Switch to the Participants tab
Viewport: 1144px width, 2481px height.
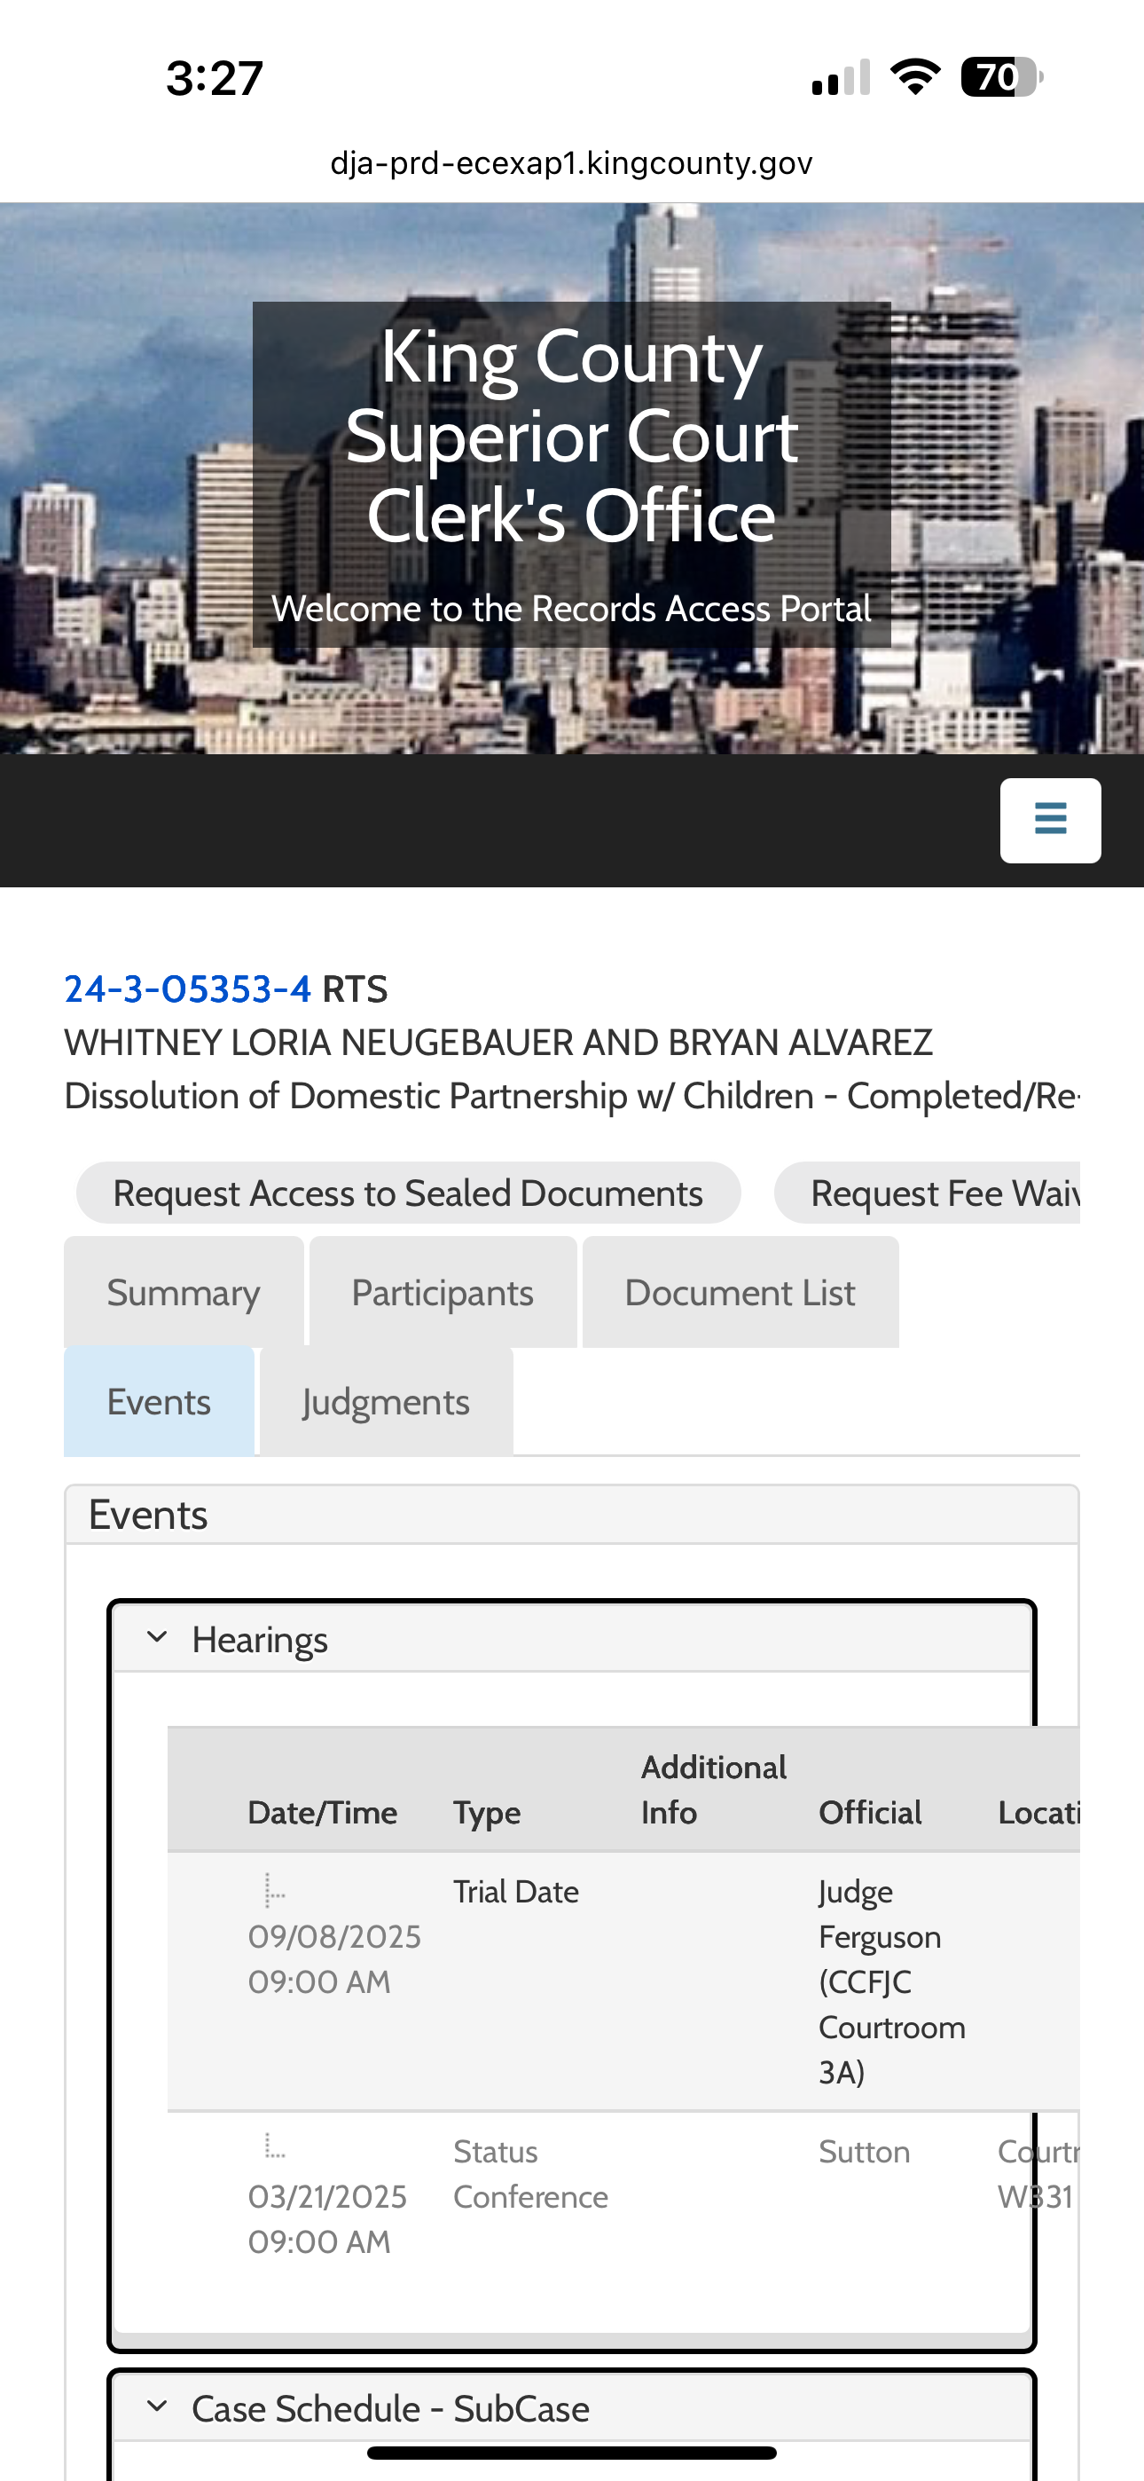pyautogui.click(x=443, y=1293)
